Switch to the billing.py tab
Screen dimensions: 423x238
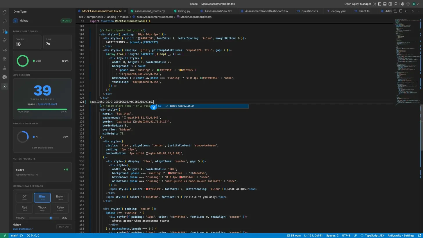point(183,11)
